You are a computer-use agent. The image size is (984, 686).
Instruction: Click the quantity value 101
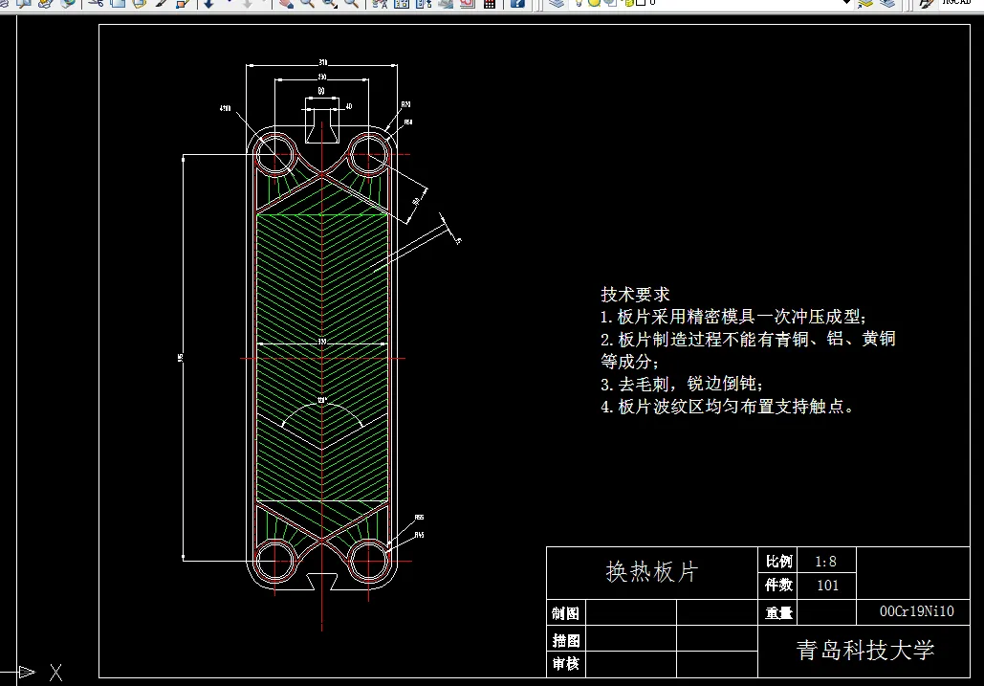pyautogui.click(x=828, y=586)
